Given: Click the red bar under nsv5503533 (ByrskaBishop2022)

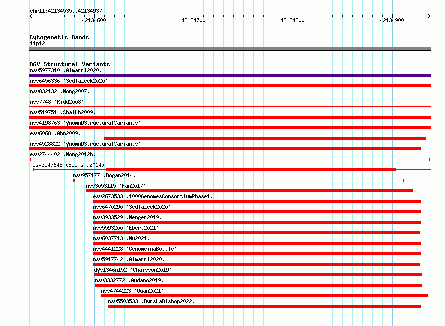Looking at the screenshot, I should pos(265,306).
